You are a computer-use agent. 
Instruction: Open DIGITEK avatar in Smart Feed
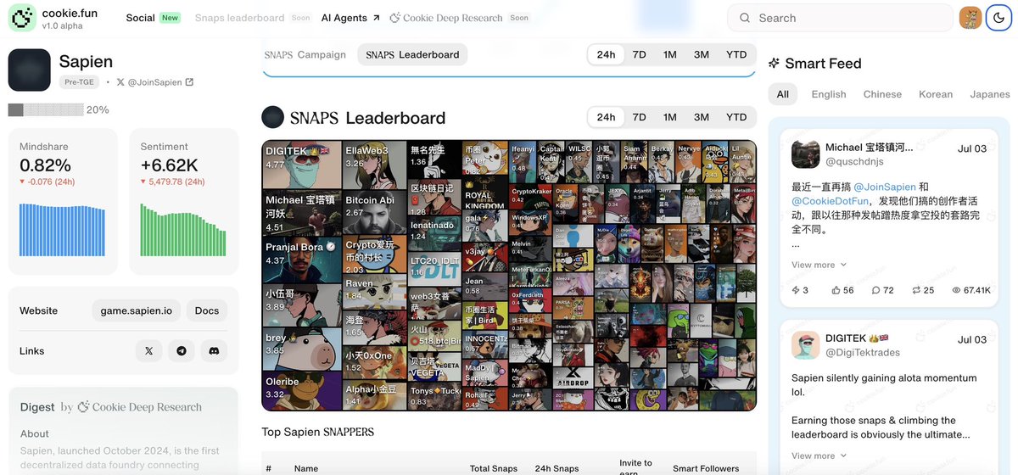805,345
